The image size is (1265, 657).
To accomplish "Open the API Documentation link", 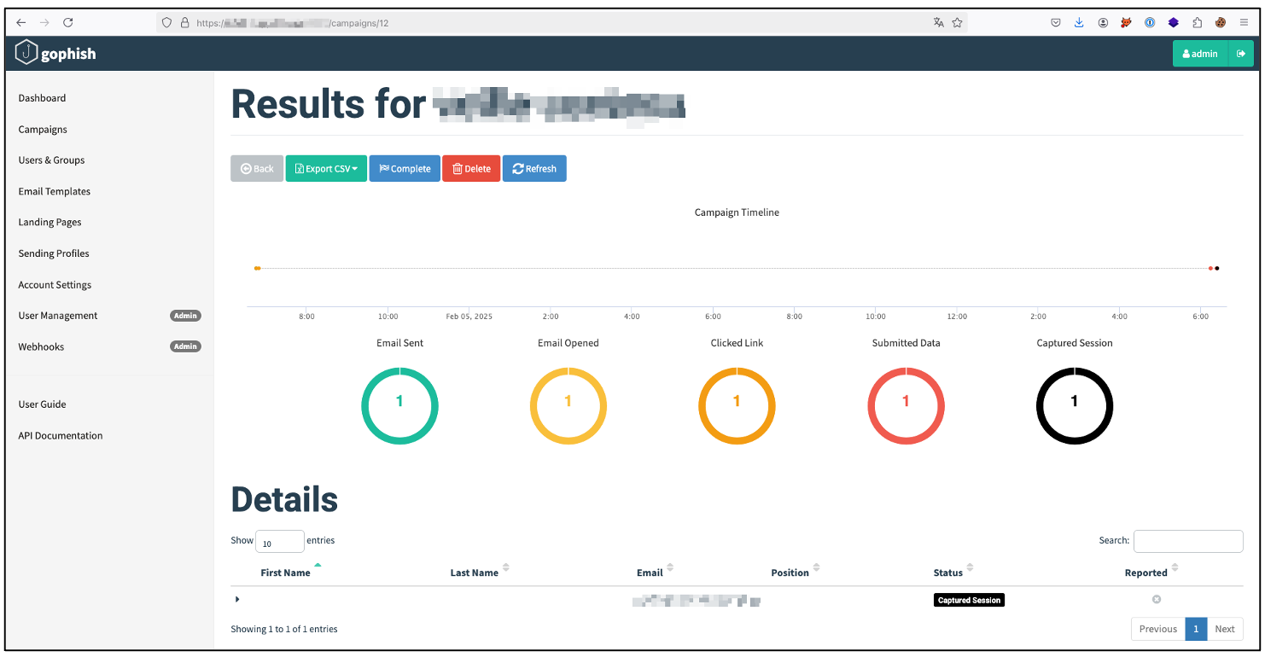I will [60, 435].
